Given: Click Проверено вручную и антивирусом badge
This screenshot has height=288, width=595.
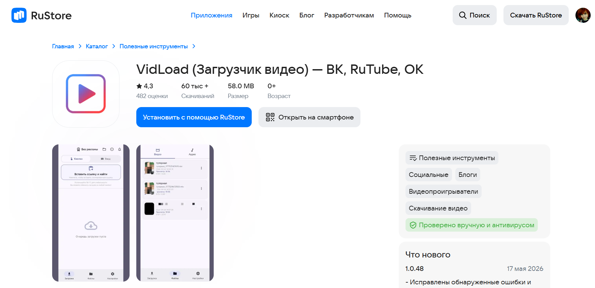Looking at the screenshot, I should 471,225.
